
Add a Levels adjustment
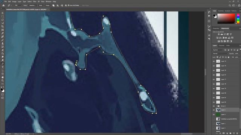pos(221,34)
